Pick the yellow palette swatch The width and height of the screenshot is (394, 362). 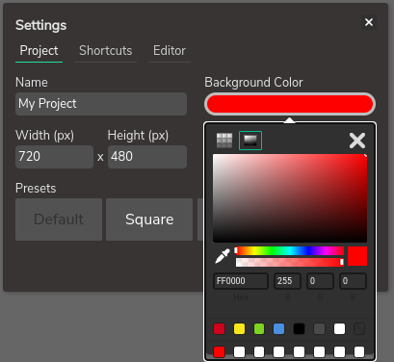point(239,329)
